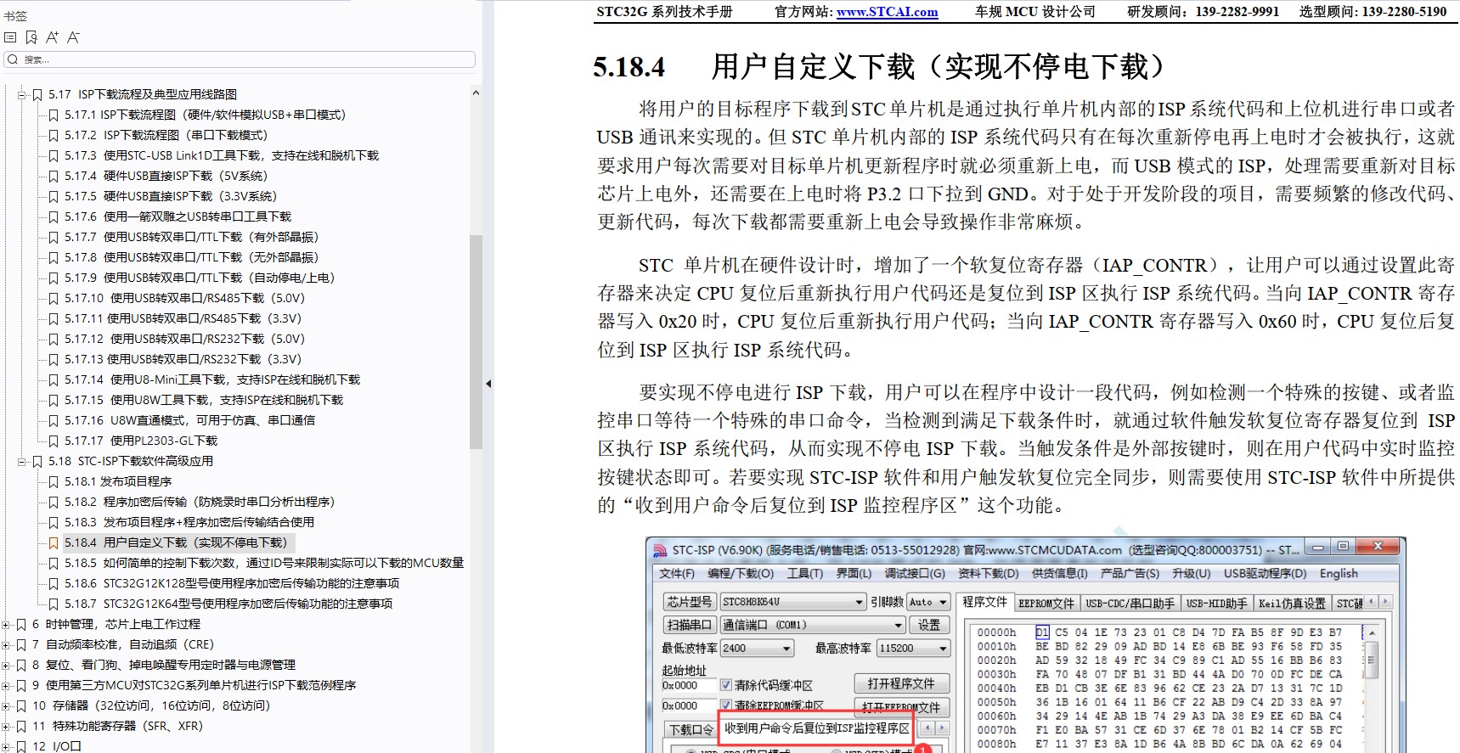Expand the 6 时钟管理 bookmark node
This screenshot has width=1460, height=753.
pos(6,625)
